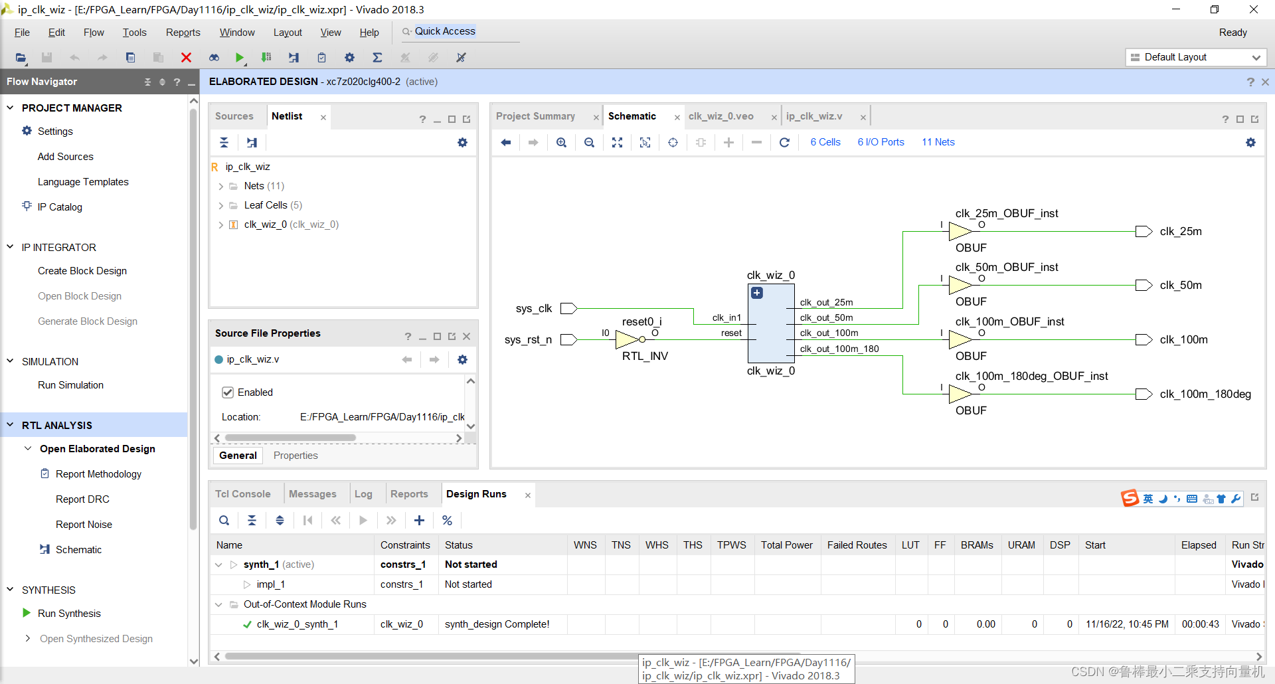
Task: Click Report DRC
Action: [82, 499]
